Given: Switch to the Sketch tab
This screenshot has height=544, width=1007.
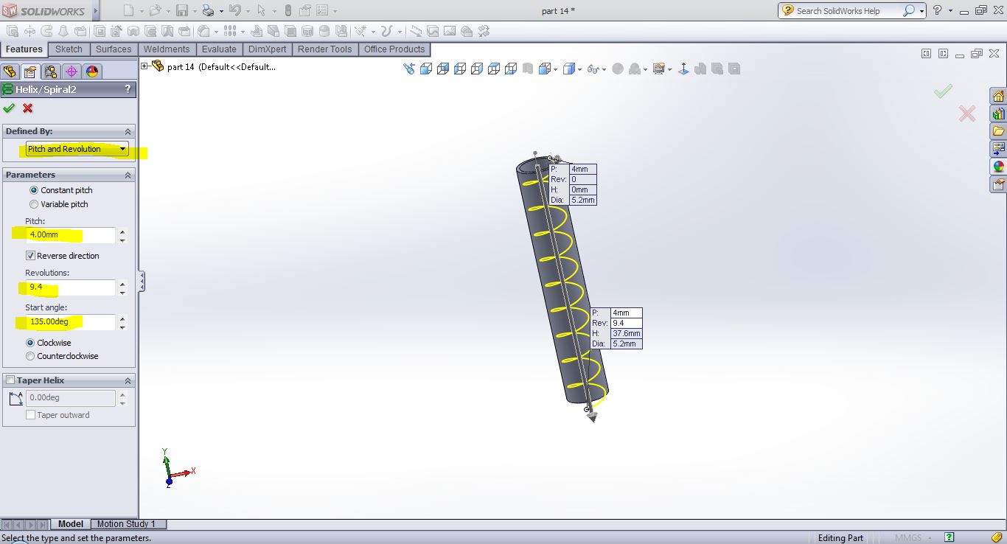Looking at the screenshot, I should point(69,49).
